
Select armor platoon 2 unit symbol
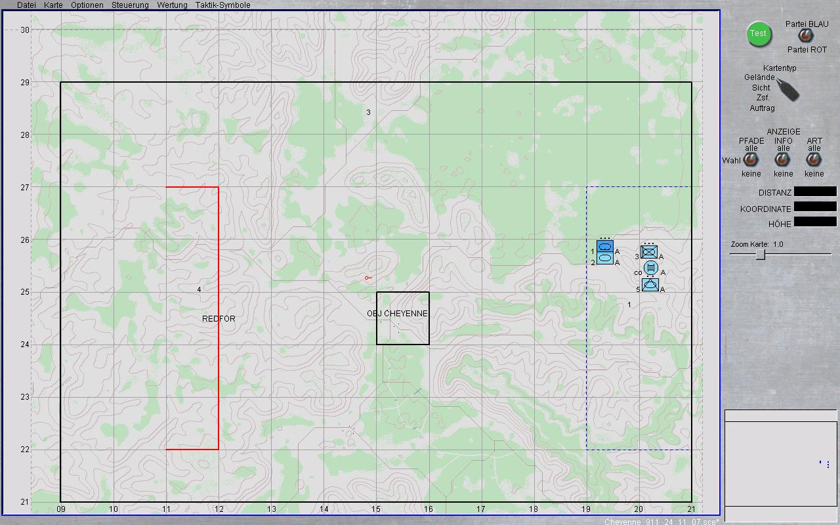[605, 259]
